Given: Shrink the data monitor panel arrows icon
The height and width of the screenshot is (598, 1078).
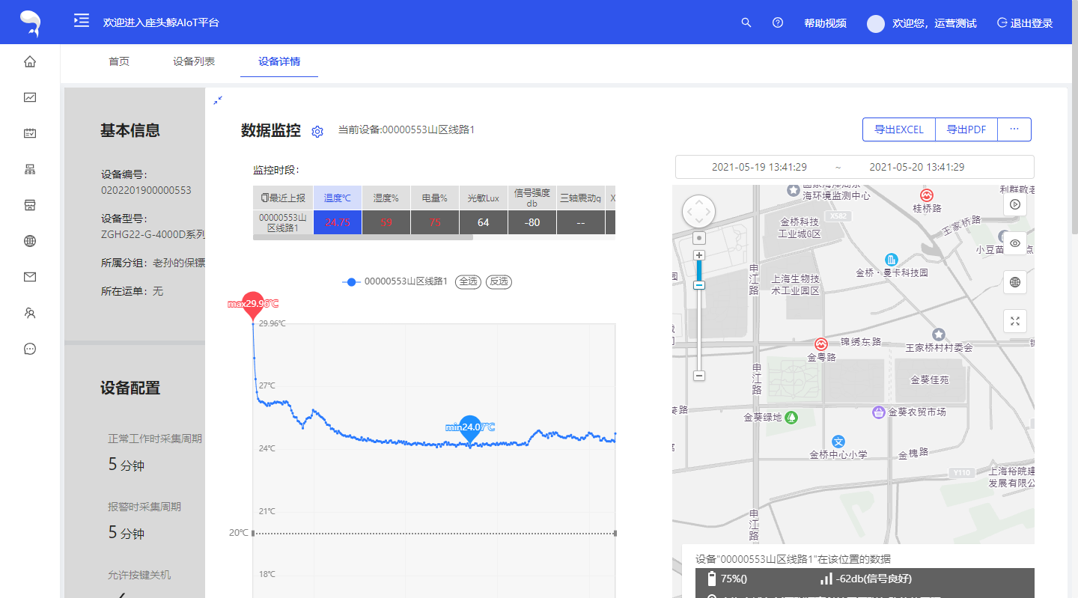Looking at the screenshot, I should [218, 100].
